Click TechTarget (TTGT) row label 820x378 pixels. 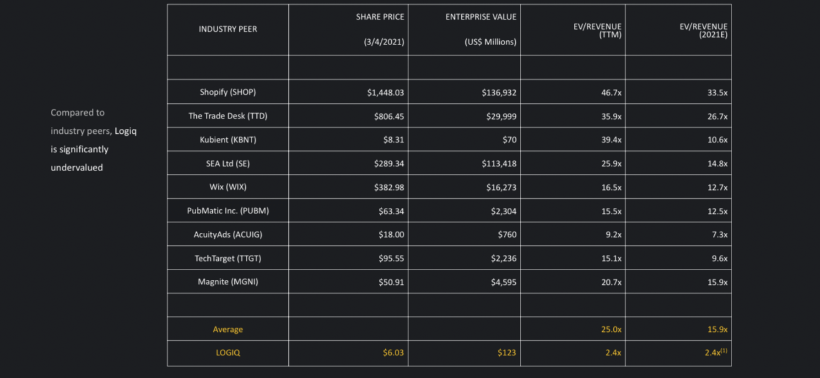pyautogui.click(x=228, y=258)
